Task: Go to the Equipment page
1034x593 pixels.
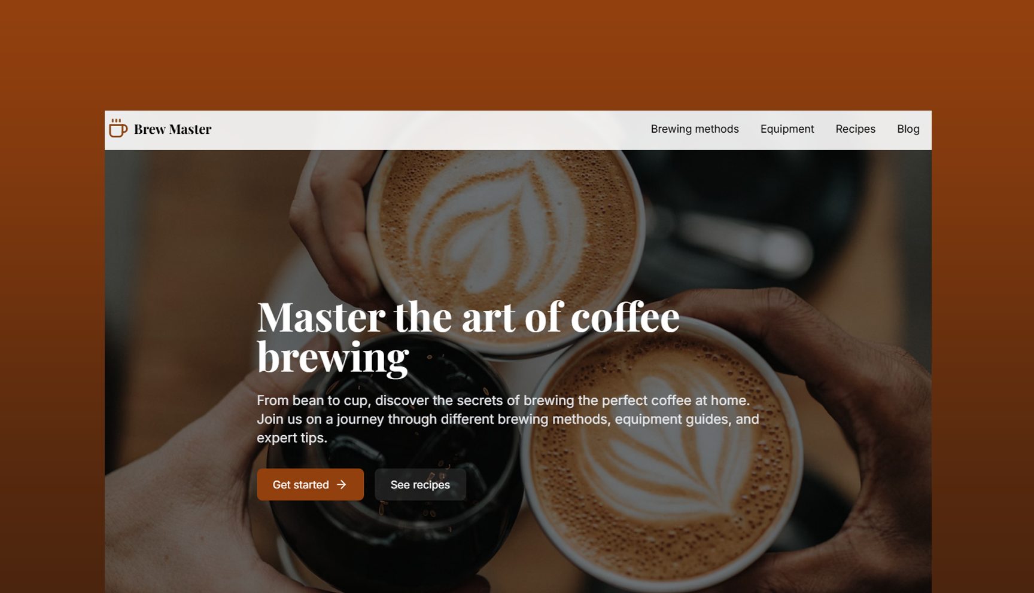Action: point(787,129)
